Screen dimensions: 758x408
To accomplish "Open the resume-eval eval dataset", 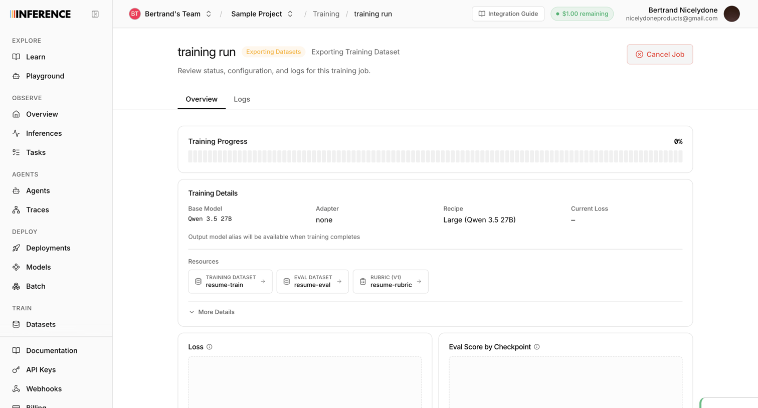I will click(x=312, y=282).
